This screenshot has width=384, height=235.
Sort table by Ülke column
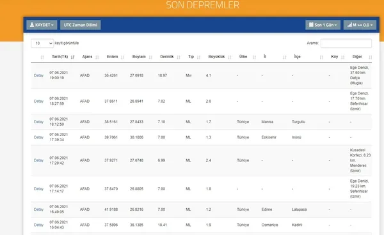click(x=243, y=57)
